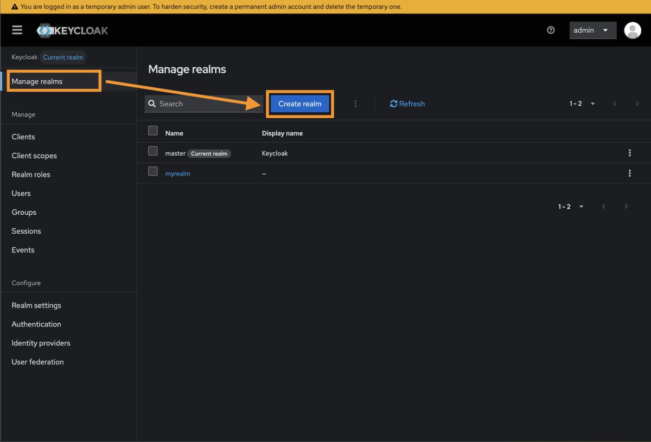
Task: Expand the top 1 - 2 per-page dropdown
Action: click(583, 104)
